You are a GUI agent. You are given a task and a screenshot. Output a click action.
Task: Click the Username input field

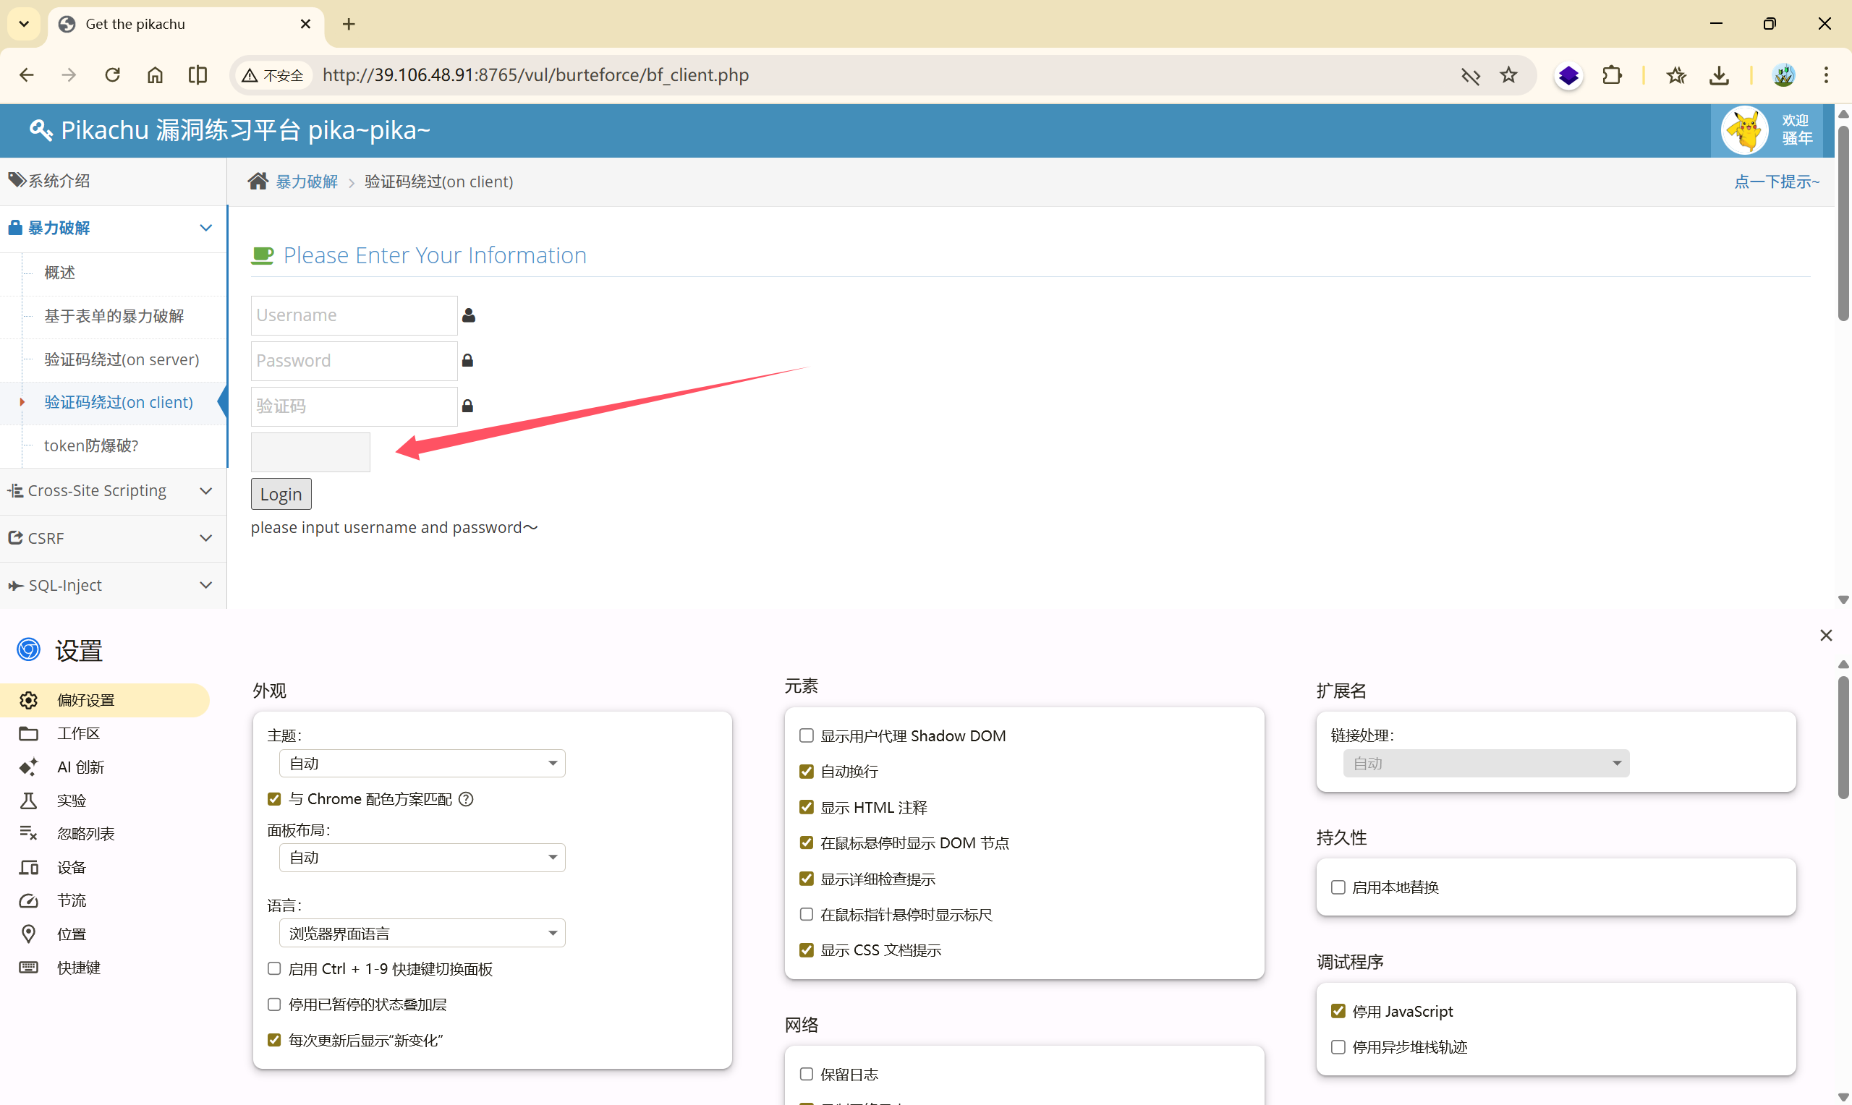coord(354,315)
